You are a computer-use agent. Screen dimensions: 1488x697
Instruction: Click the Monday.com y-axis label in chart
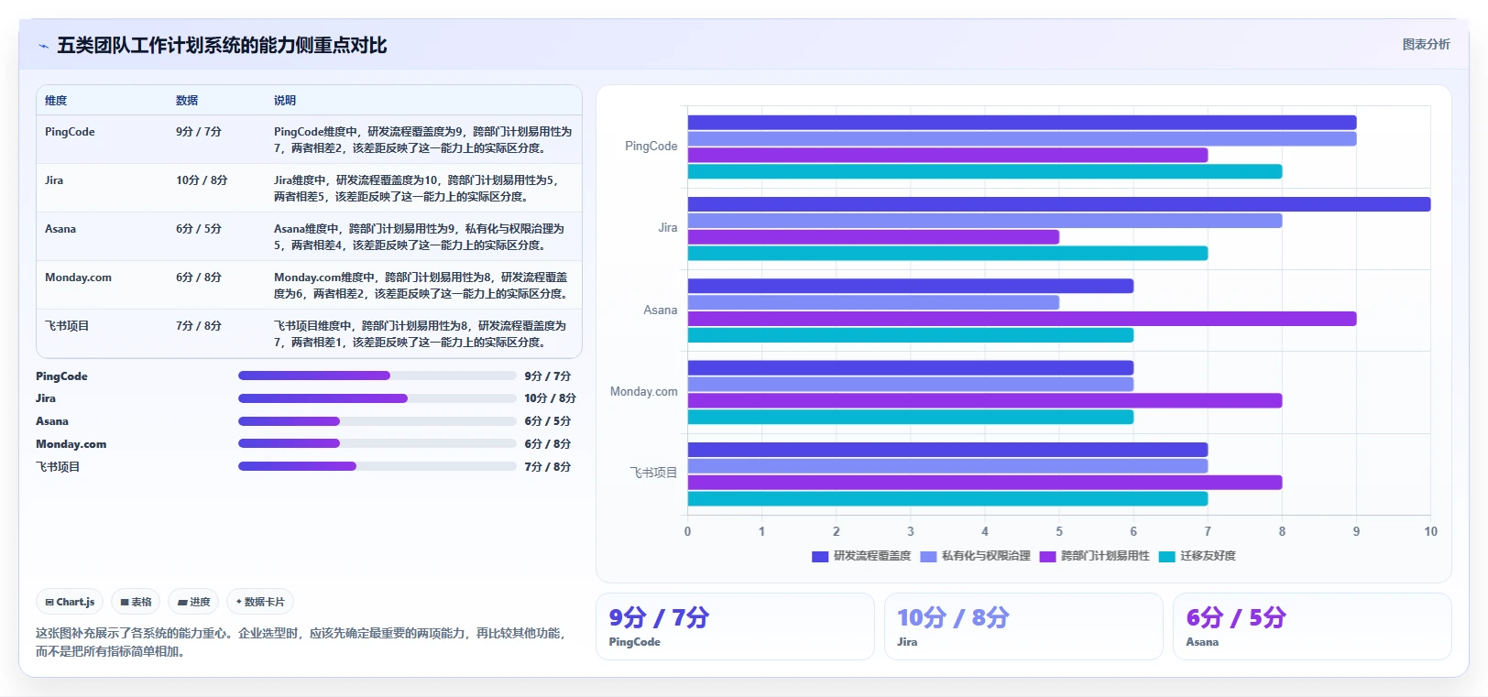tap(643, 392)
